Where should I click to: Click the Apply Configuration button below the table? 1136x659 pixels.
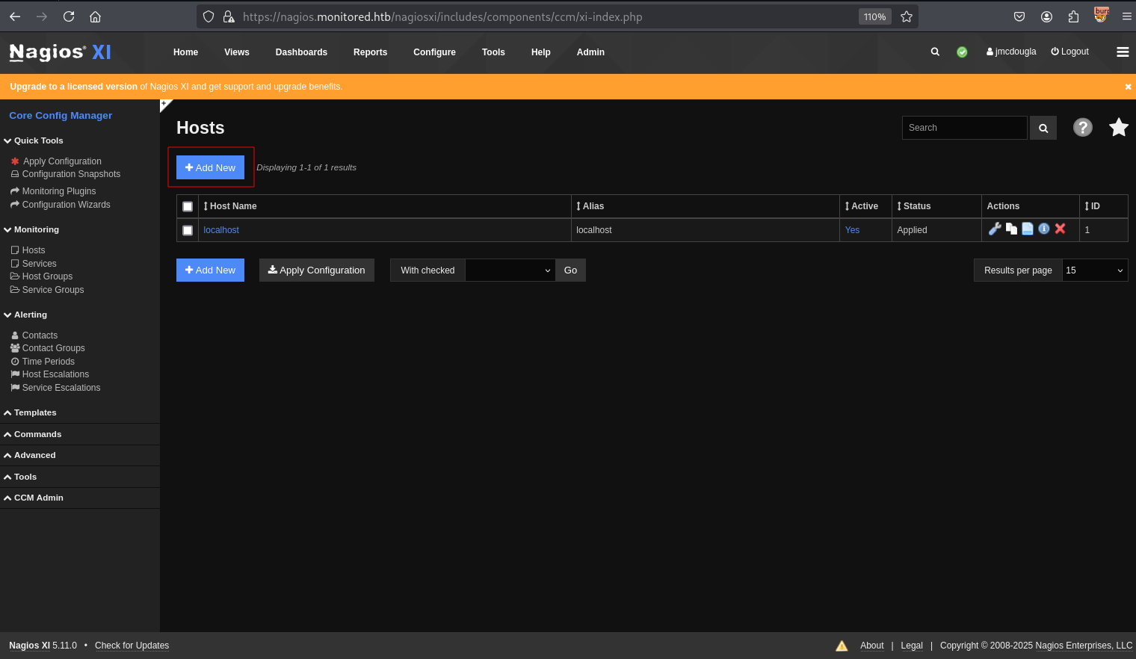[x=317, y=270]
